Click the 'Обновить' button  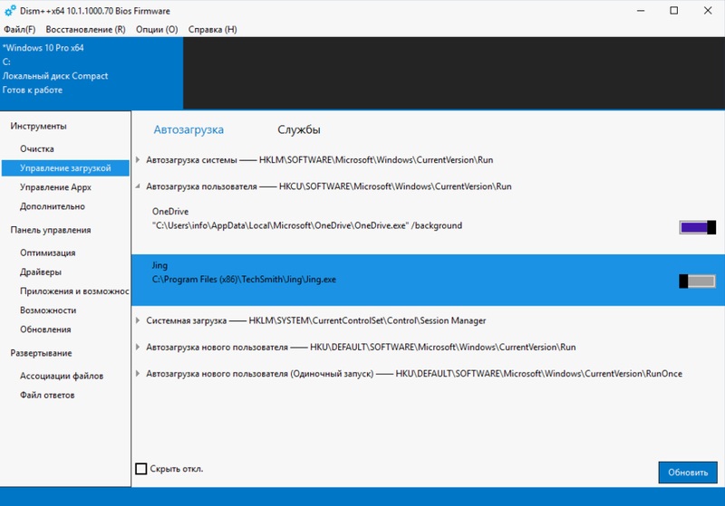(x=687, y=473)
